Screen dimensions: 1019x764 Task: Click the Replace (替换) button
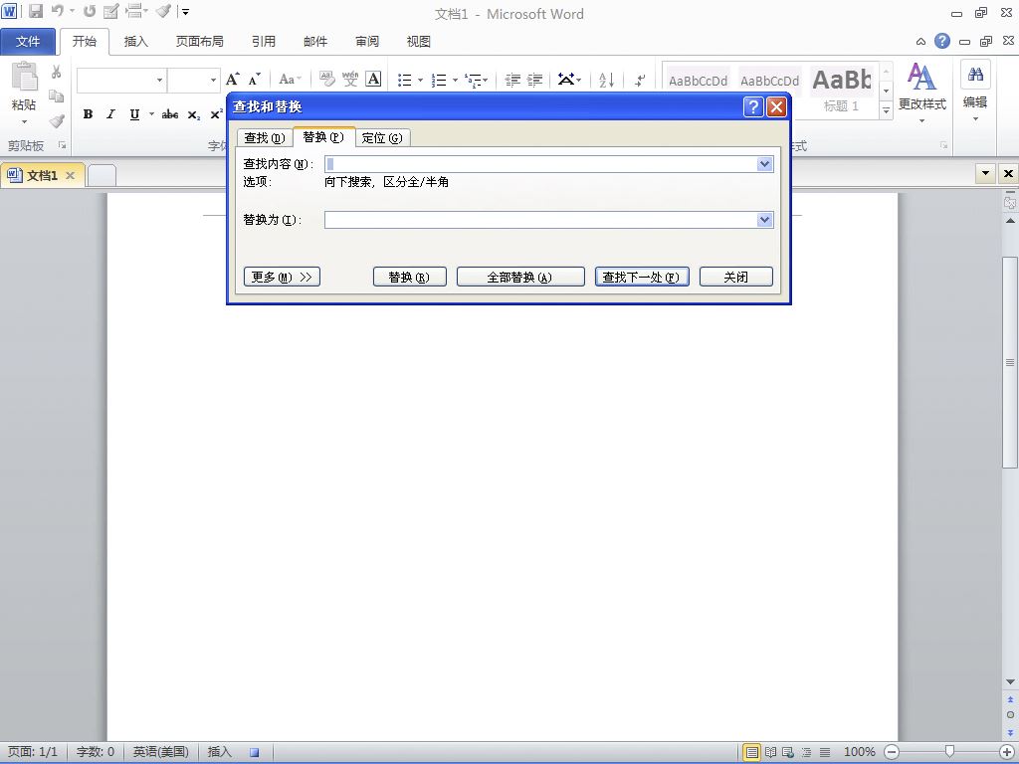(x=409, y=277)
